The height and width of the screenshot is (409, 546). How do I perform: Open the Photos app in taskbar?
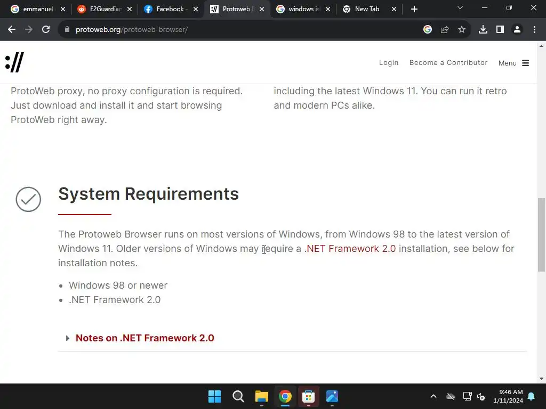tap(332, 396)
